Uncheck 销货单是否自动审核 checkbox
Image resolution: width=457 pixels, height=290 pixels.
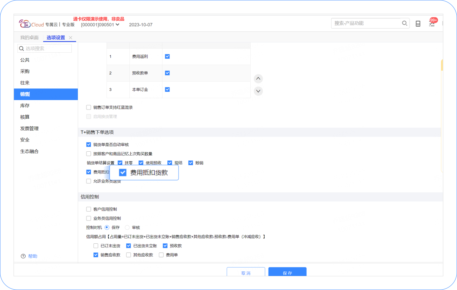[x=89, y=145]
